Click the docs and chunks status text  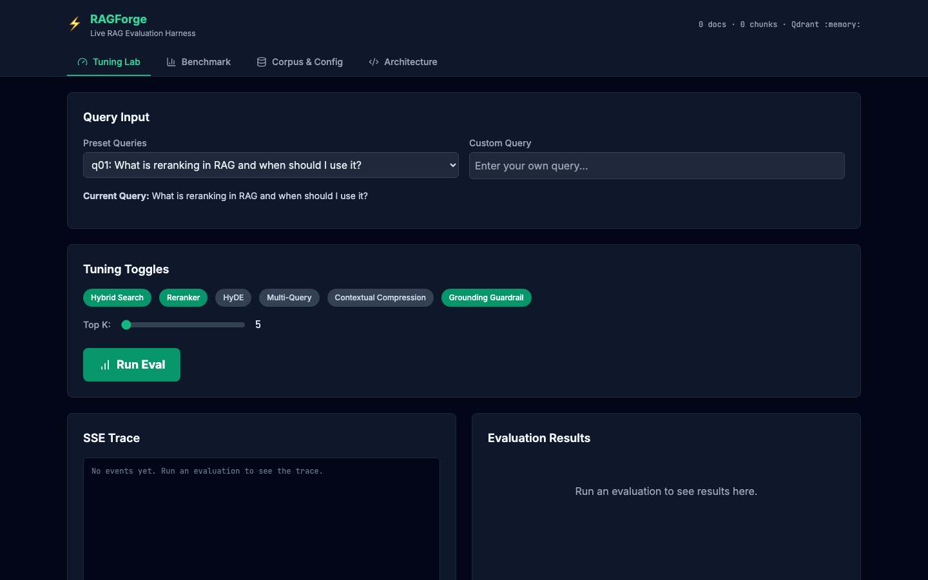[779, 24]
